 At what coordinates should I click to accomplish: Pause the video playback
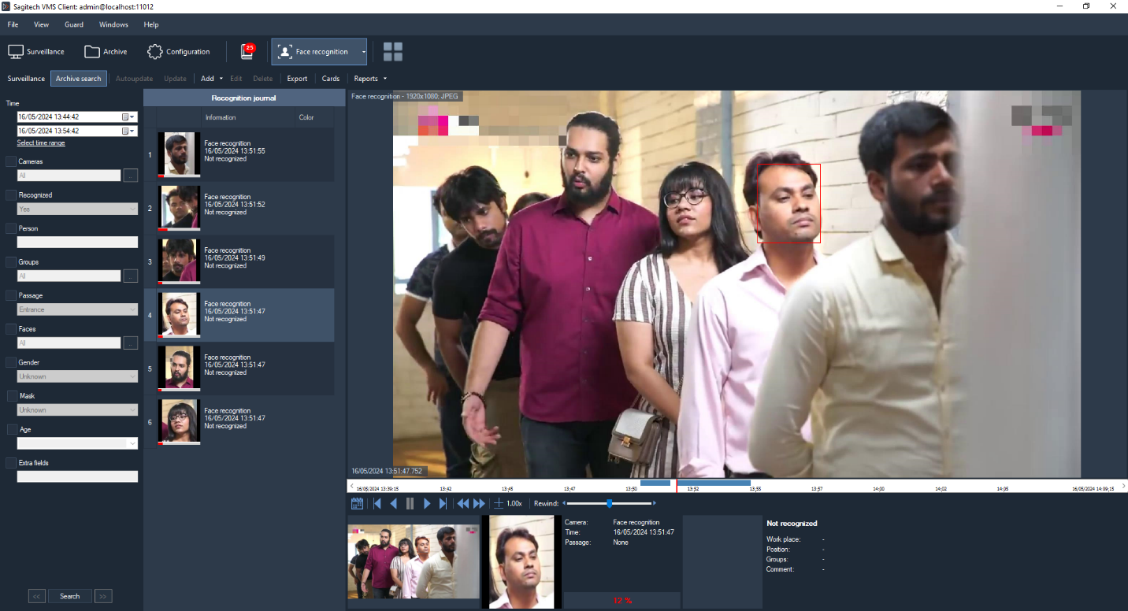click(x=410, y=503)
